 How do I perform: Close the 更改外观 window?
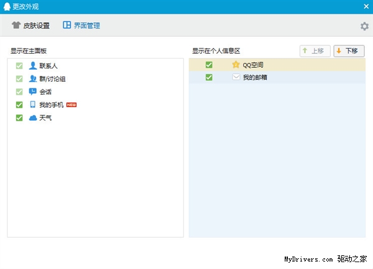366,7
